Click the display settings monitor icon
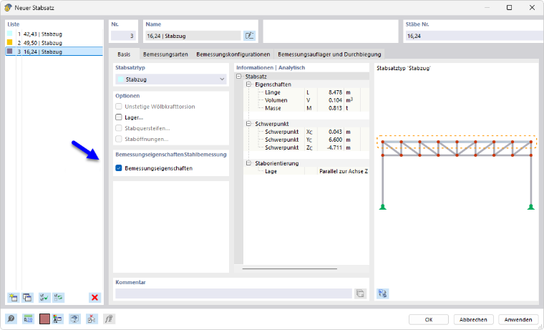Image resolution: width=544 pixels, height=330 pixels. click(x=74, y=319)
